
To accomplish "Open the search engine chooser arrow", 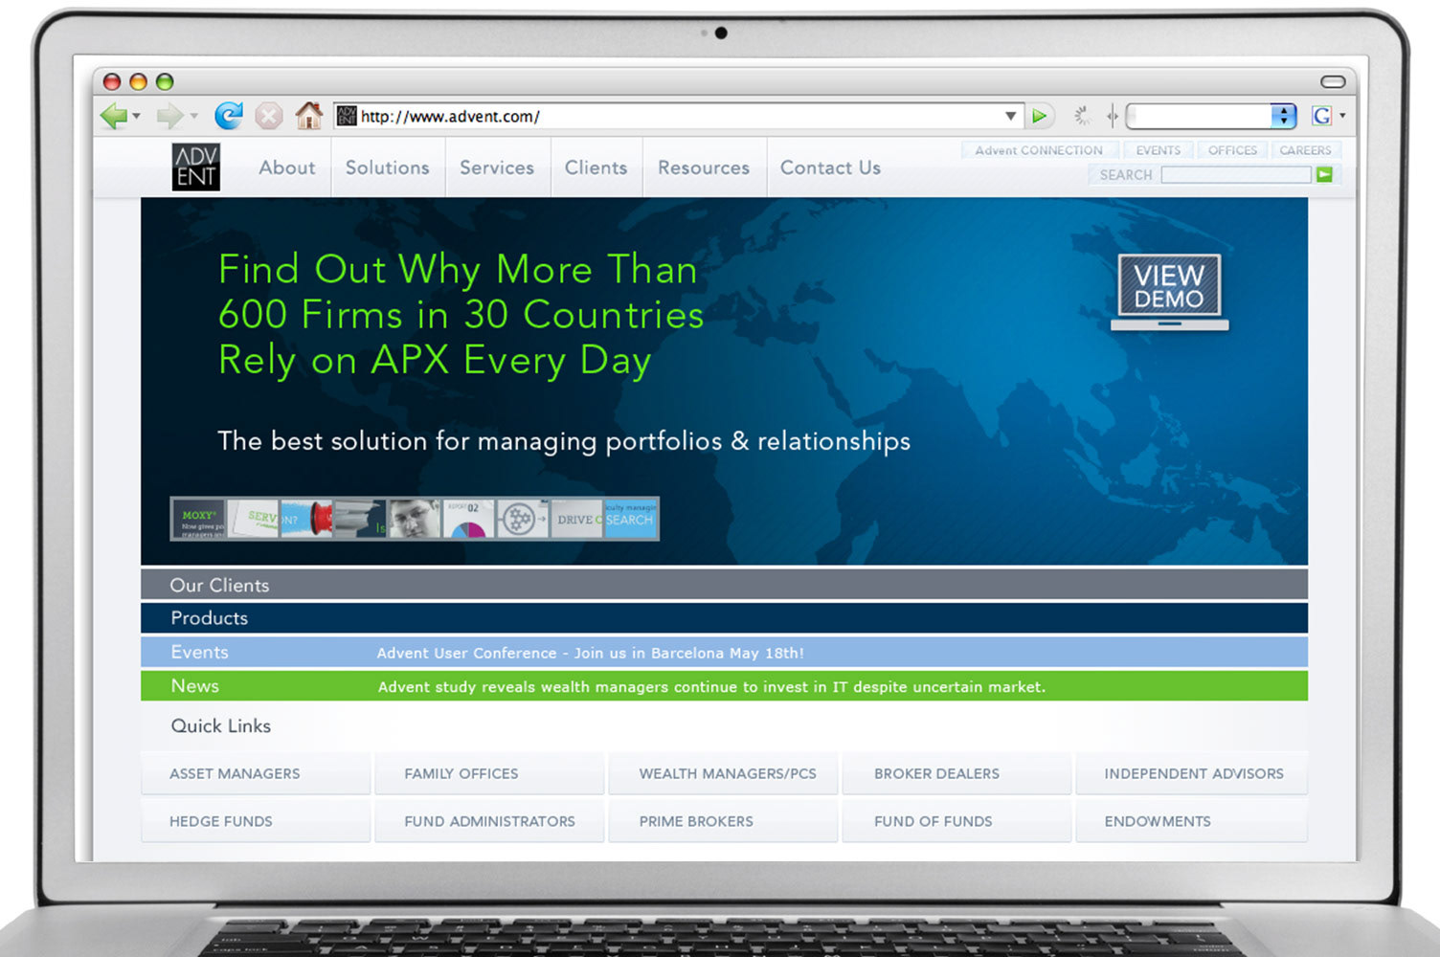I will pos(1342,116).
